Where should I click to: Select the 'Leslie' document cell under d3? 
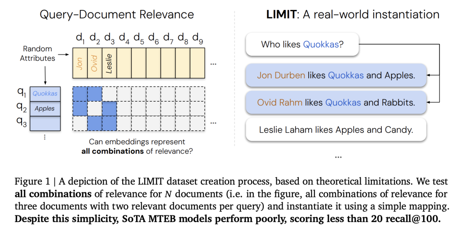coord(109,64)
